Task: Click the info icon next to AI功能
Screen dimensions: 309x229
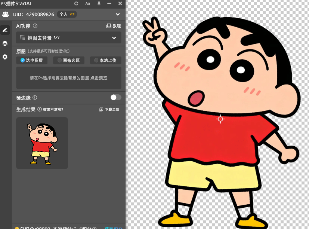Action: (35, 26)
